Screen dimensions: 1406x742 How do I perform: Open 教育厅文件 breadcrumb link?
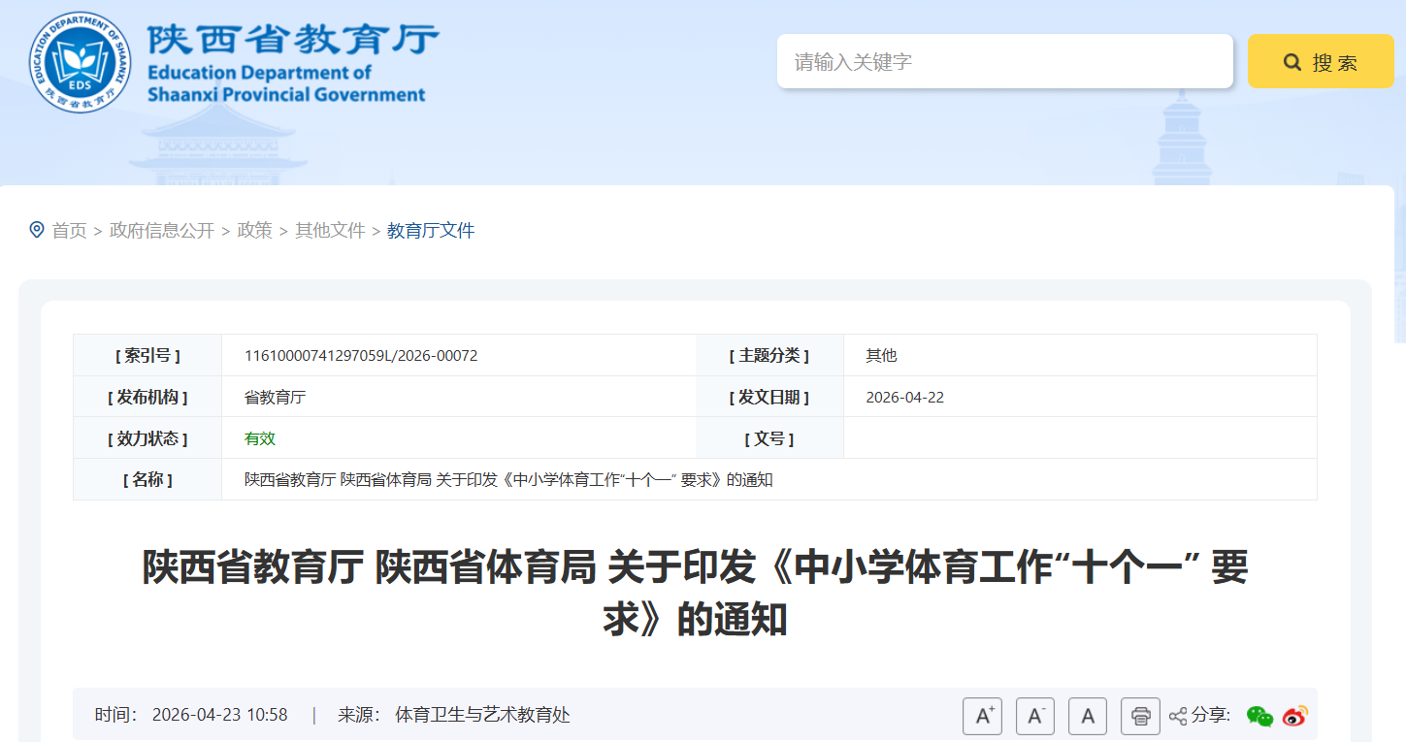click(x=431, y=231)
